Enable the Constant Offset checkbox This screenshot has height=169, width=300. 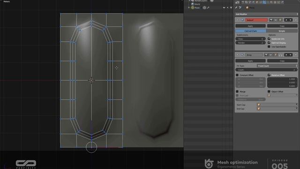coord(237,75)
